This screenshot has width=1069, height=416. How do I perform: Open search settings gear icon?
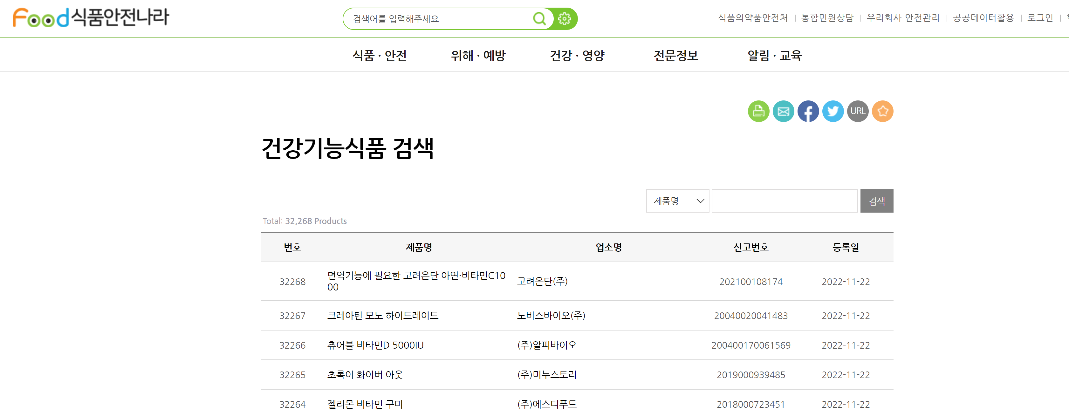pyautogui.click(x=564, y=19)
